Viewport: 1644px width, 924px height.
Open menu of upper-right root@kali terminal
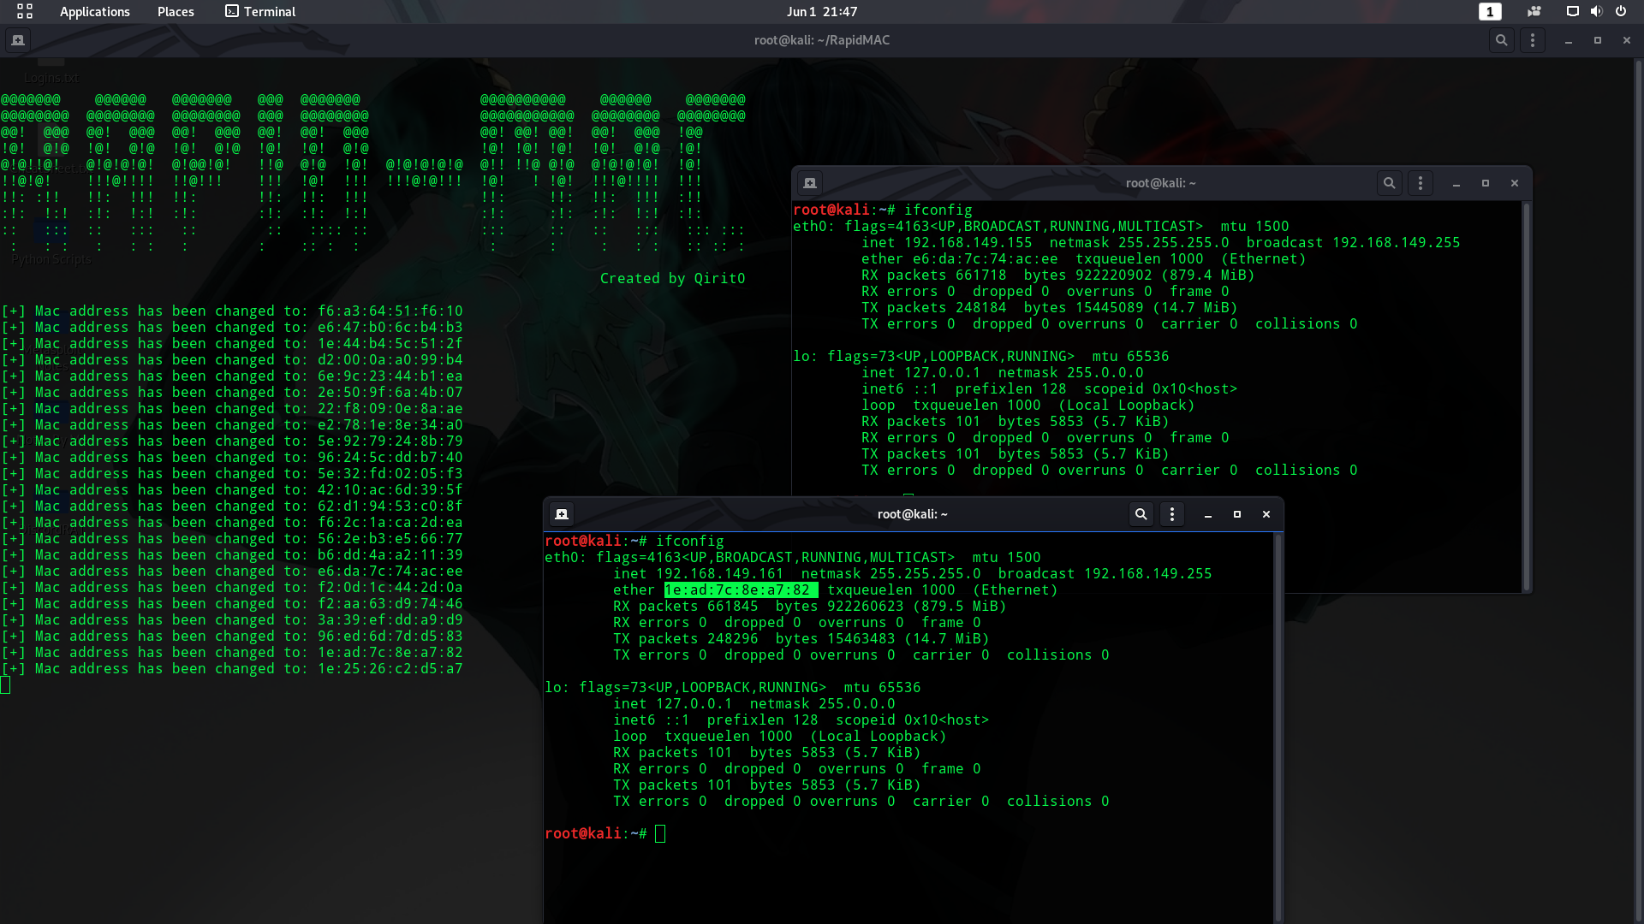[1421, 183]
